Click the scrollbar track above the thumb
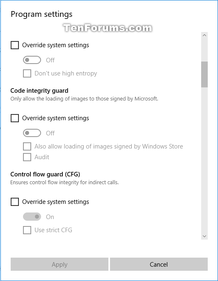Image resolution: width=218 pixels, height=281 pixels. coord(204,50)
